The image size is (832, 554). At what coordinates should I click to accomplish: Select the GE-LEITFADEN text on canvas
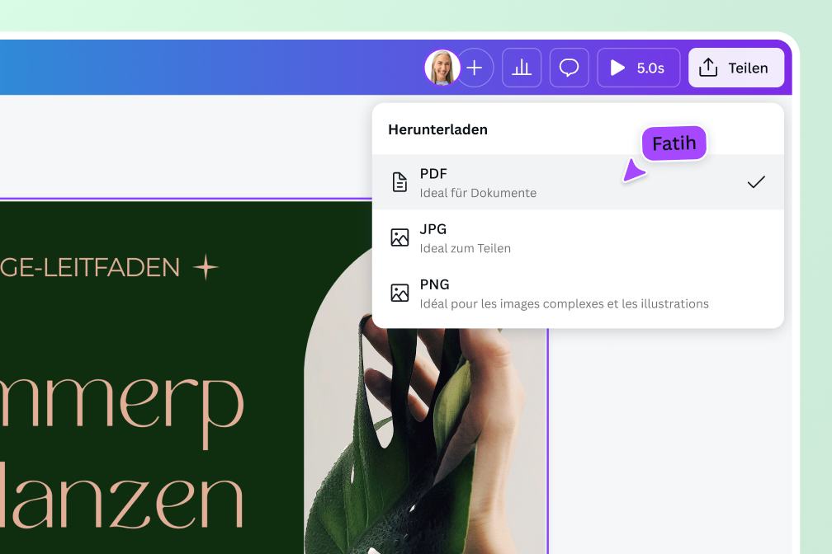coord(90,267)
